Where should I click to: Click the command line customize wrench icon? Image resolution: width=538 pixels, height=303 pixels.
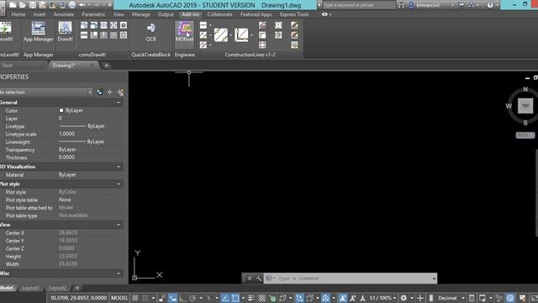point(258,279)
